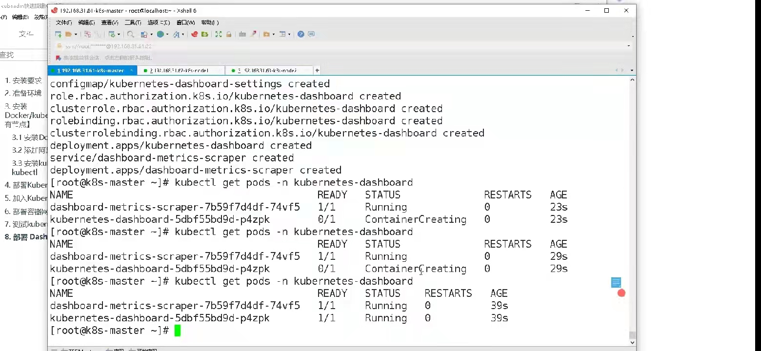Click the 查找 search field in document
The height and width of the screenshot is (351, 761).
pos(23,55)
